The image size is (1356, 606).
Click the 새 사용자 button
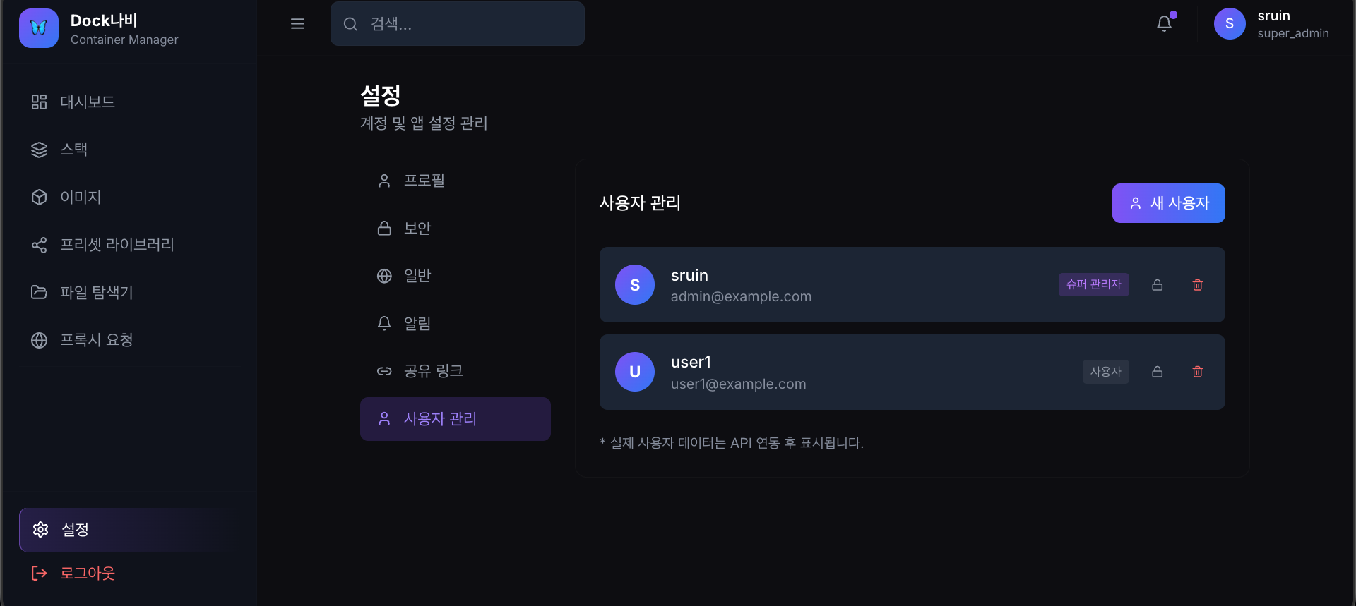tap(1168, 203)
